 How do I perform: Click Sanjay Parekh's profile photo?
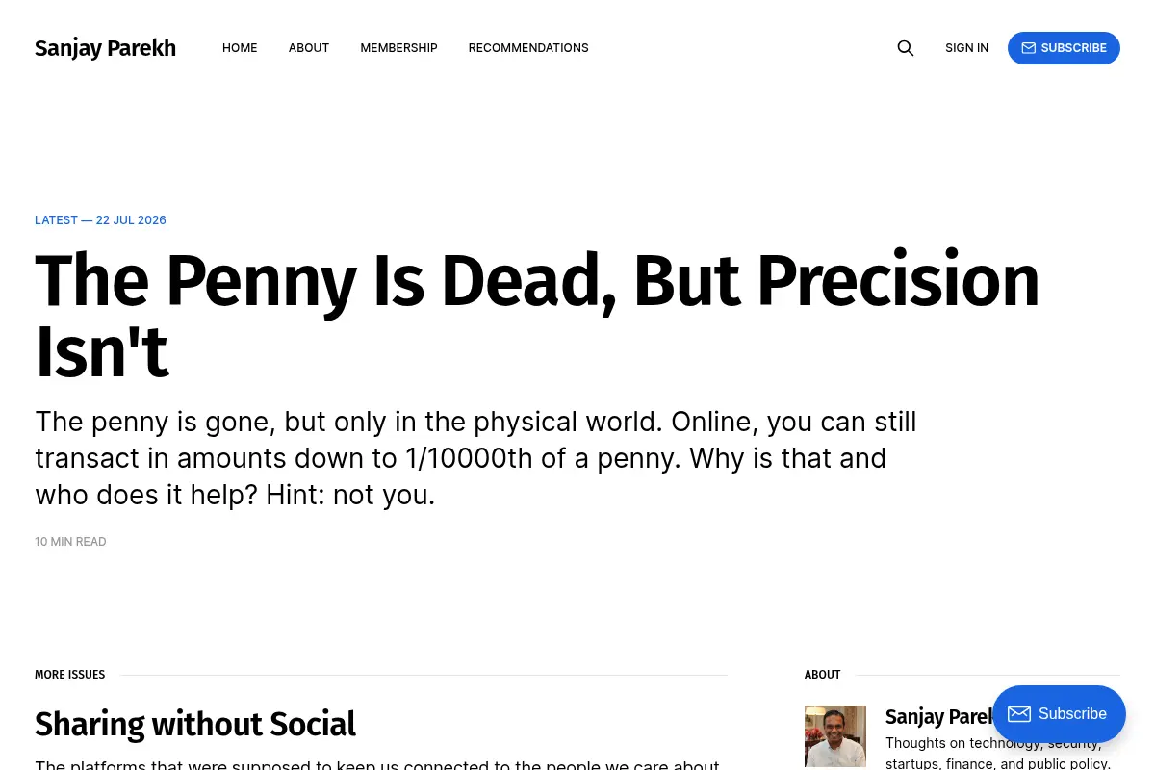[x=835, y=736]
